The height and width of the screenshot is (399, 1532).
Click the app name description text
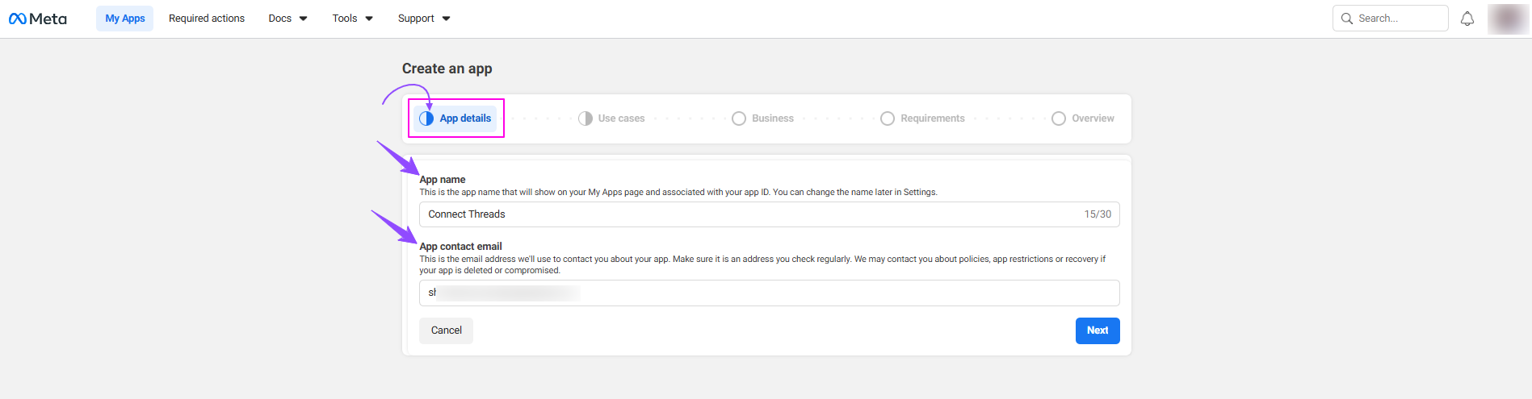(x=678, y=193)
